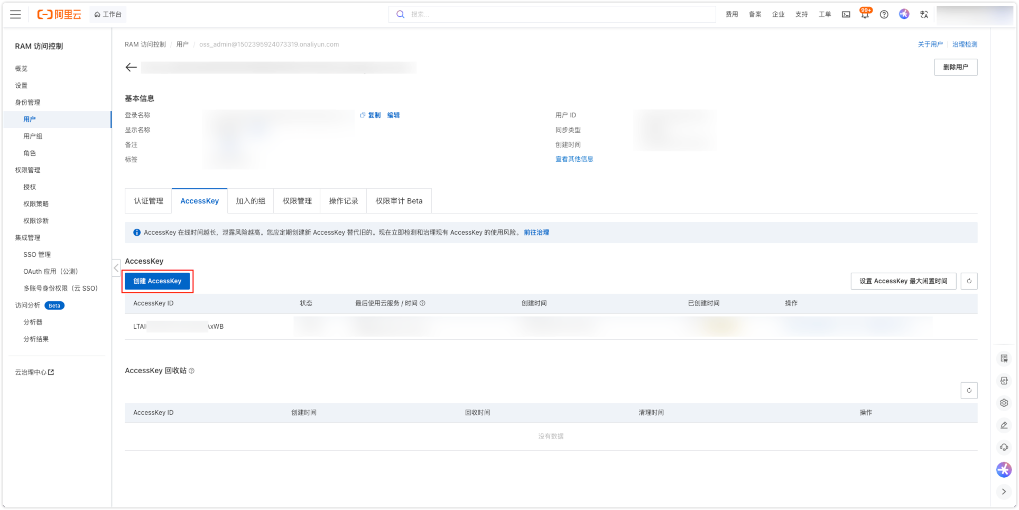This screenshot has width=1019, height=510.
Task: Switch to the 认证管理 tab
Action: point(149,201)
